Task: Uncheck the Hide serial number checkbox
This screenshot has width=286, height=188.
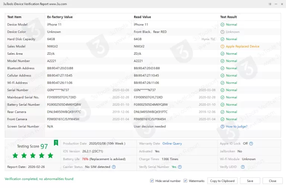Action: (152, 181)
